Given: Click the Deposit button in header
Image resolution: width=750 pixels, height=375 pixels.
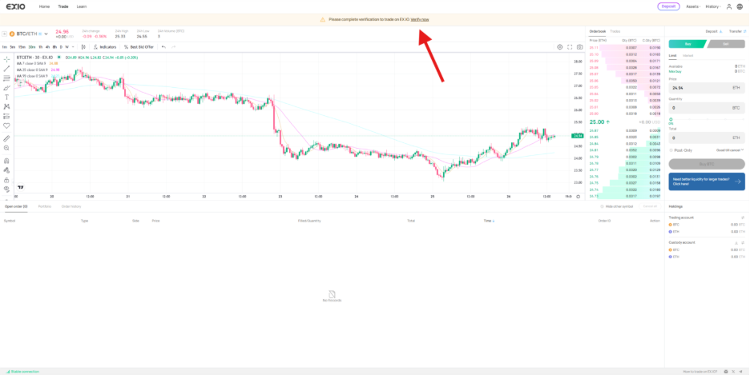Looking at the screenshot, I should [x=668, y=6].
